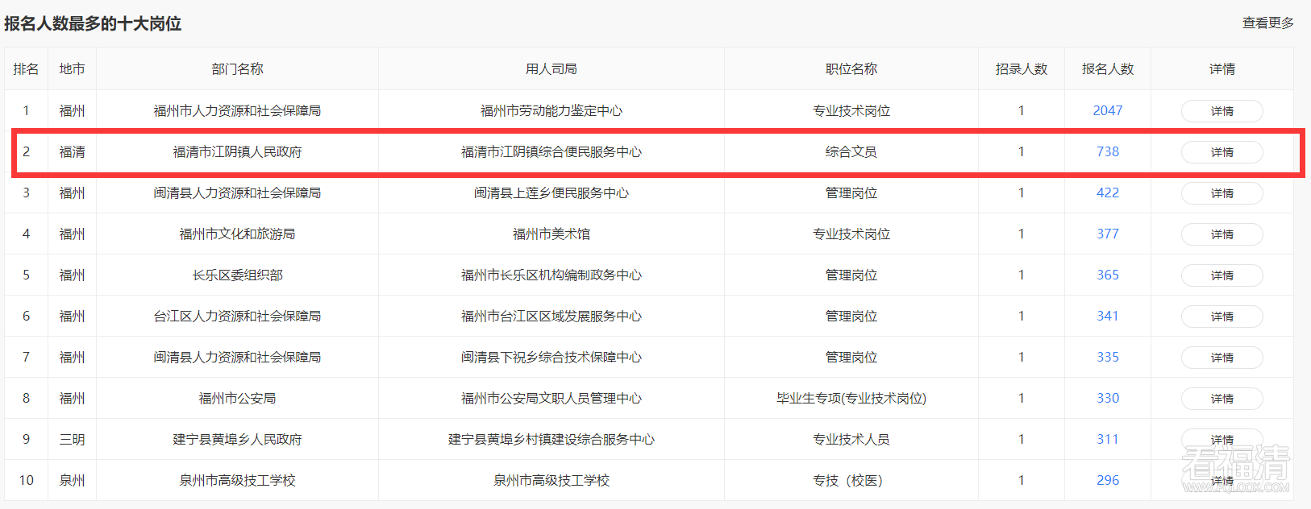Click applicant count 738
The image size is (1311, 509).
pyautogui.click(x=1107, y=151)
